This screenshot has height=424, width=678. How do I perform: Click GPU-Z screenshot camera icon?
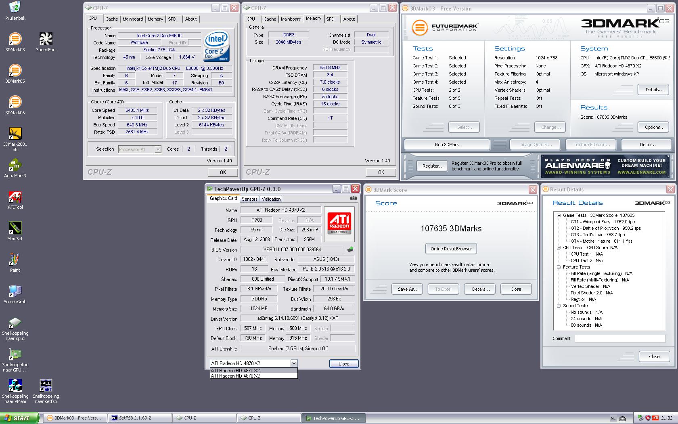click(x=354, y=198)
